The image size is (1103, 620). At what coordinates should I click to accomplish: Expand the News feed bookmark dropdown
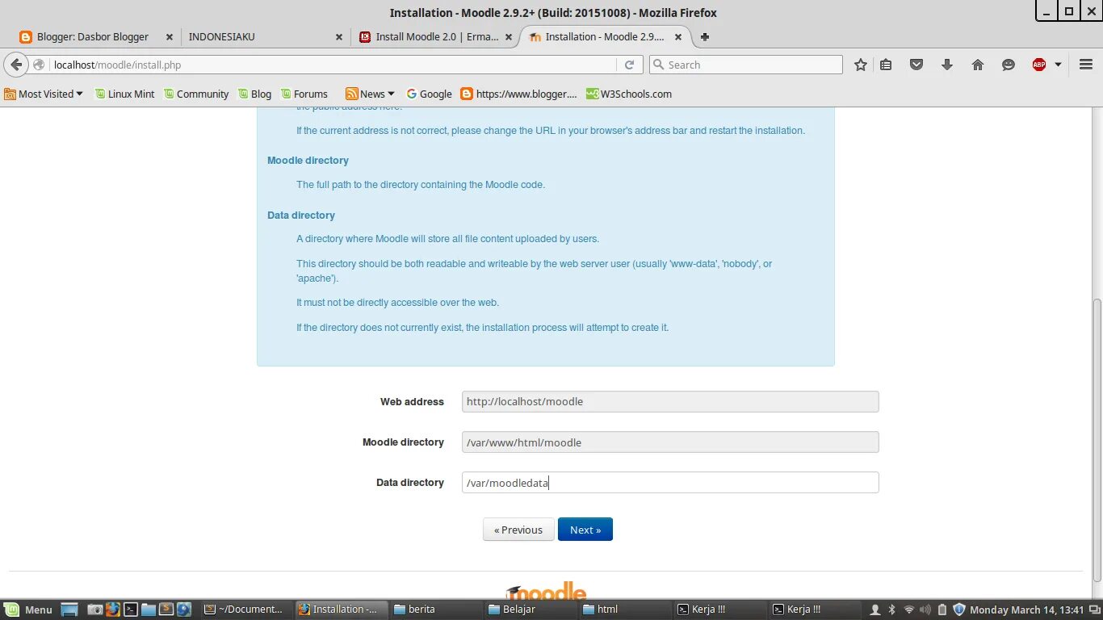[x=370, y=94]
